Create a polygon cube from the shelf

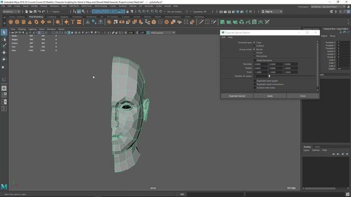[17, 22]
